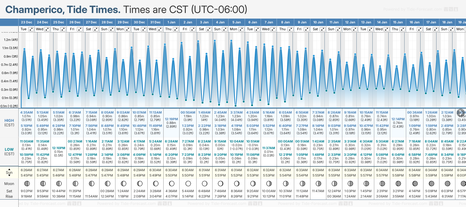Click expand icon beside Sat 27 Dec
Image resolution: width=466 pixels, height=207 pixels.
(95, 29)
